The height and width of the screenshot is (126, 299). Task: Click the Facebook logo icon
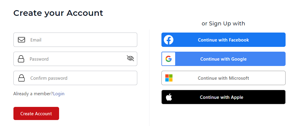click(x=169, y=40)
